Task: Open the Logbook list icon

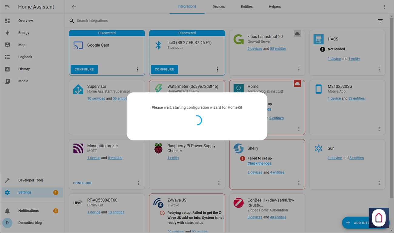Action: click(7, 57)
